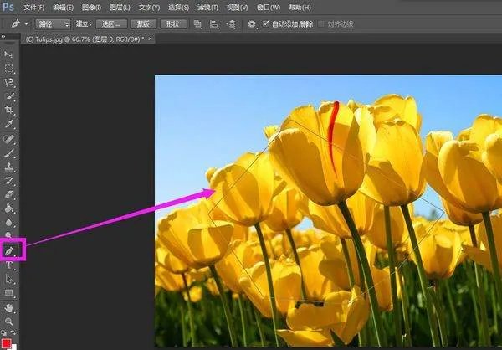Activate the Crop tool

click(10, 111)
